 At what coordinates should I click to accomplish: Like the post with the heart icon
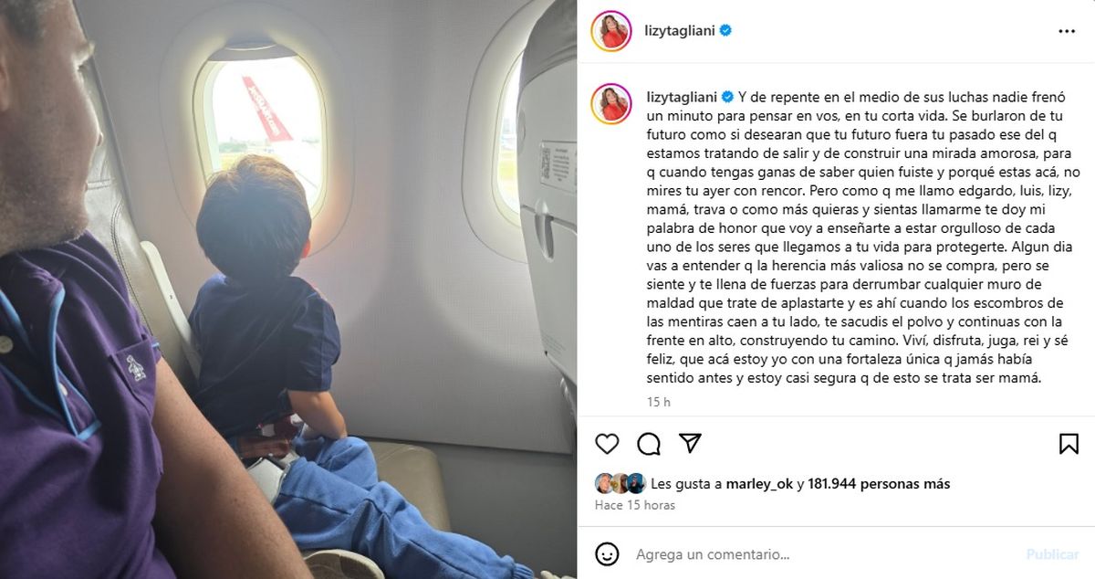tap(607, 444)
